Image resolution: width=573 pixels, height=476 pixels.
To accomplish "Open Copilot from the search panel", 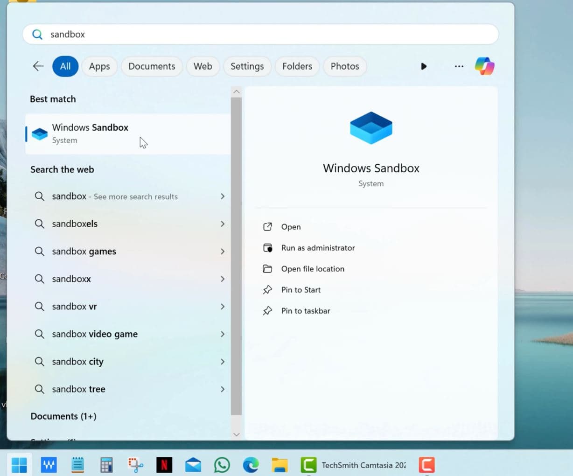I will (485, 66).
